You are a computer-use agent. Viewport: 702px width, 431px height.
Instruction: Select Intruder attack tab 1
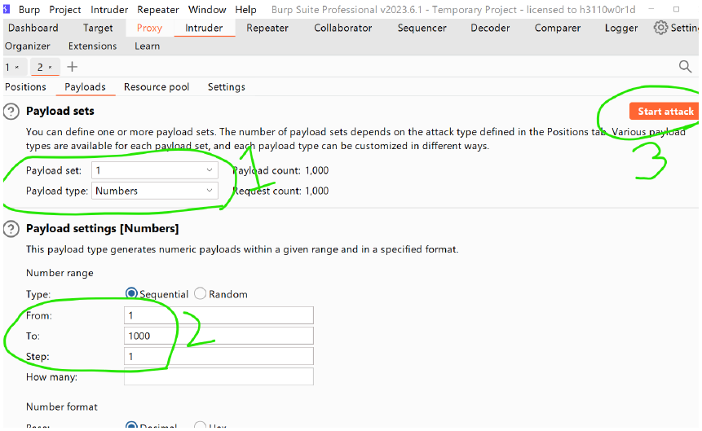(7, 68)
